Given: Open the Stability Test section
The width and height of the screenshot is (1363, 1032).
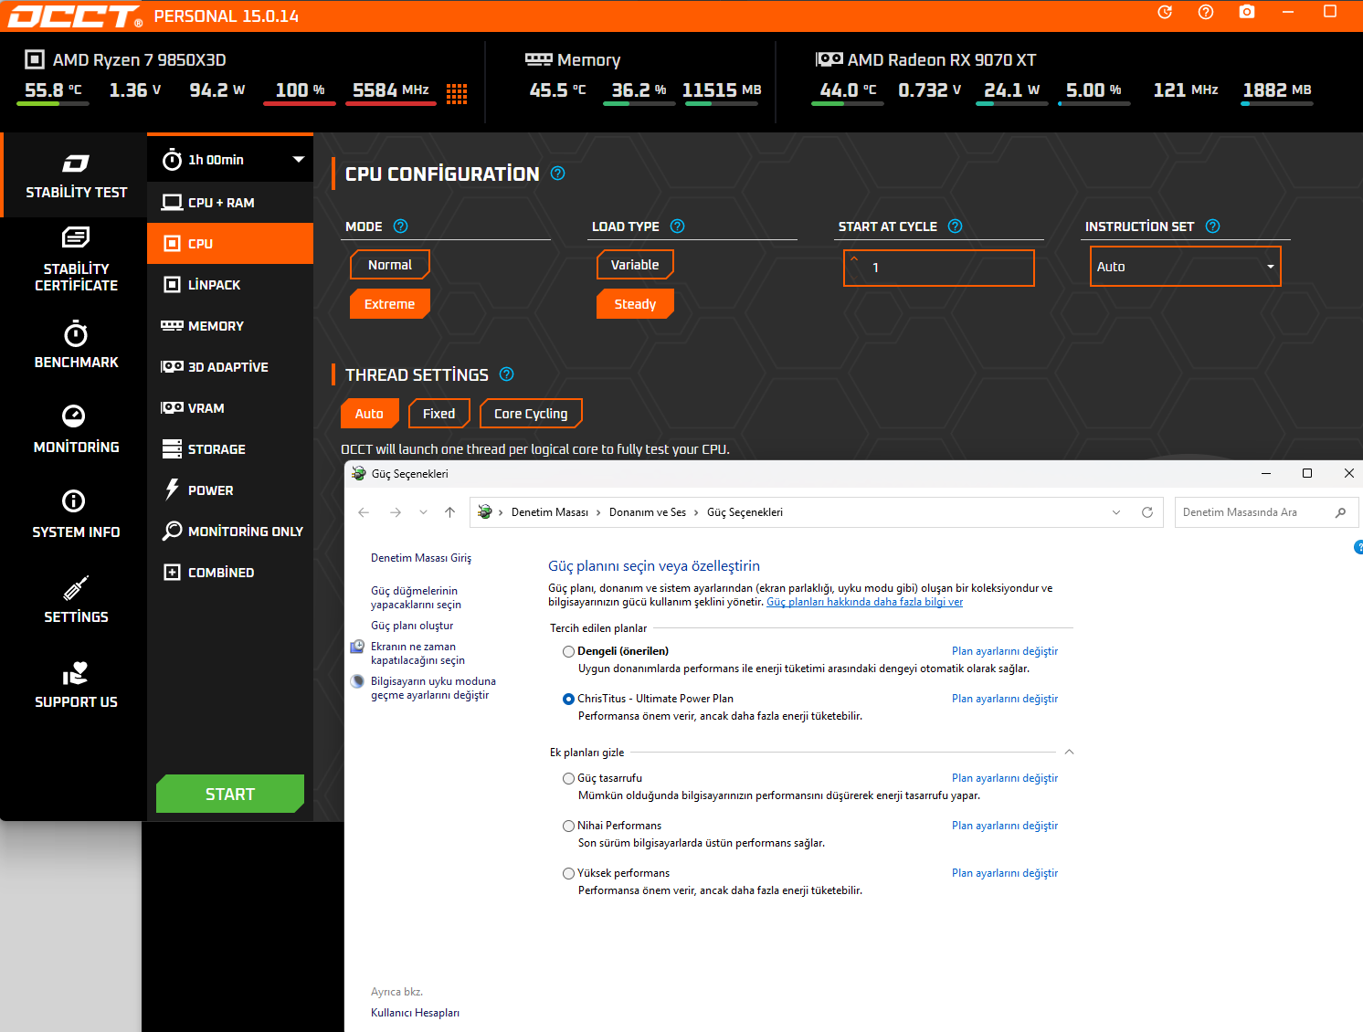Looking at the screenshot, I should (x=76, y=175).
